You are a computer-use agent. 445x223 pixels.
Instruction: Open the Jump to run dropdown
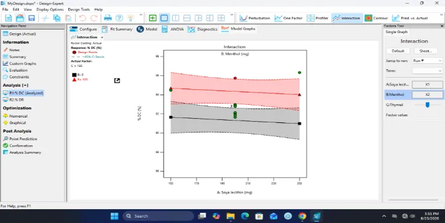(427, 60)
